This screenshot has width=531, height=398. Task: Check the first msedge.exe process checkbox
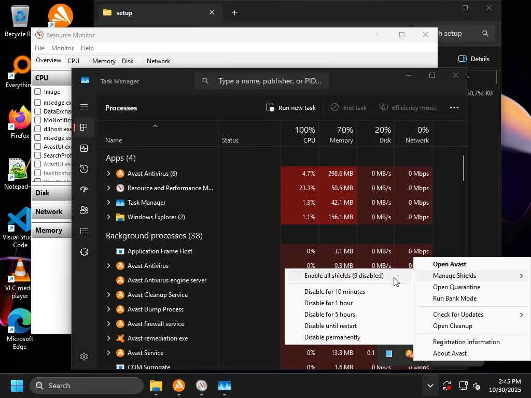click(x=37, y=103)
